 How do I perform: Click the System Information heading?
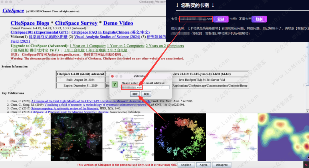[15, 67]
